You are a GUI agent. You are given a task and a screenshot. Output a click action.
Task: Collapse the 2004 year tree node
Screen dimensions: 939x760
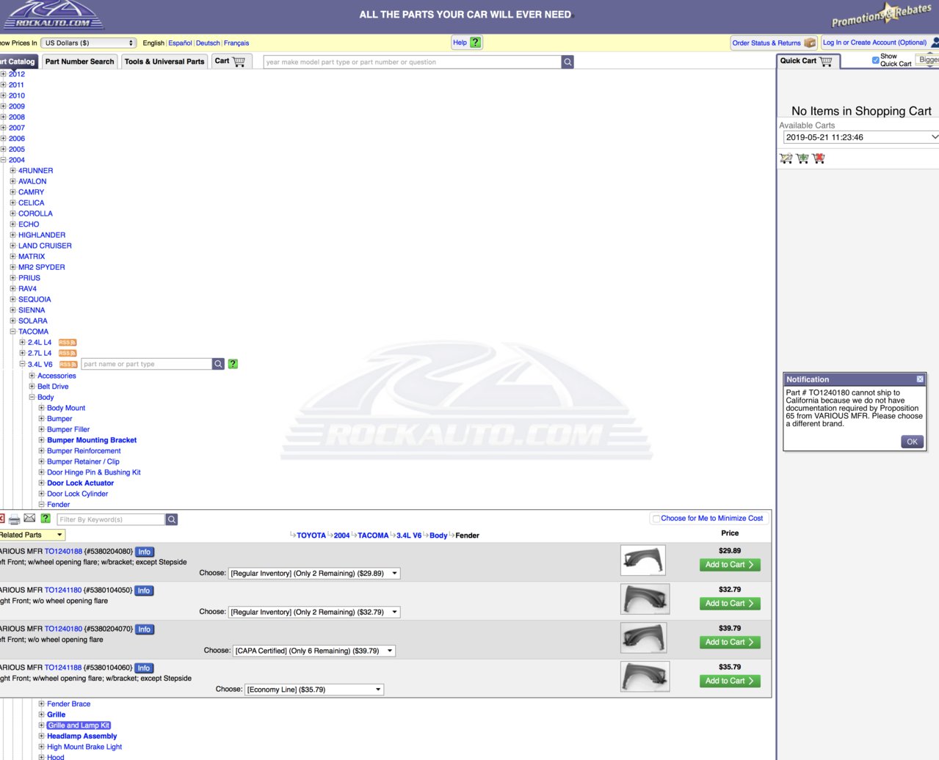(x=4, y=160)
